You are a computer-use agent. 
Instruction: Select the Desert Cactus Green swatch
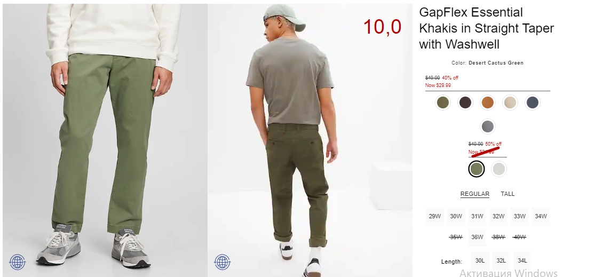tap(477, 169)
